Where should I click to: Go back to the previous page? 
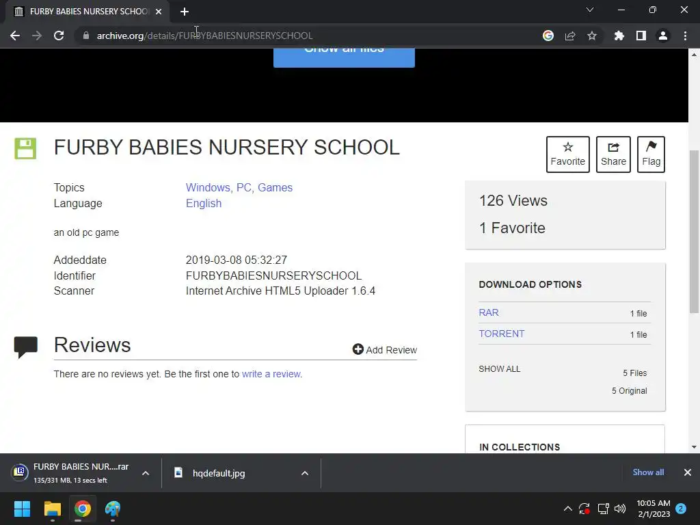coord(15,36)
